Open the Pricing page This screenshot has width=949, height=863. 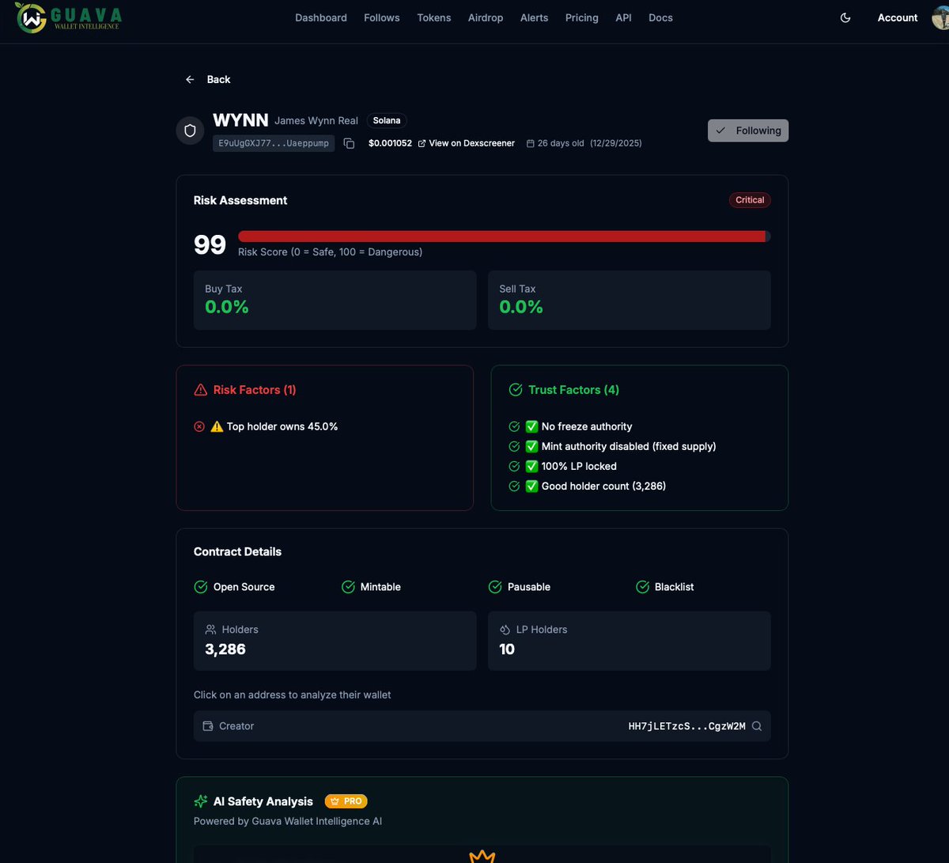pos(582,17)
